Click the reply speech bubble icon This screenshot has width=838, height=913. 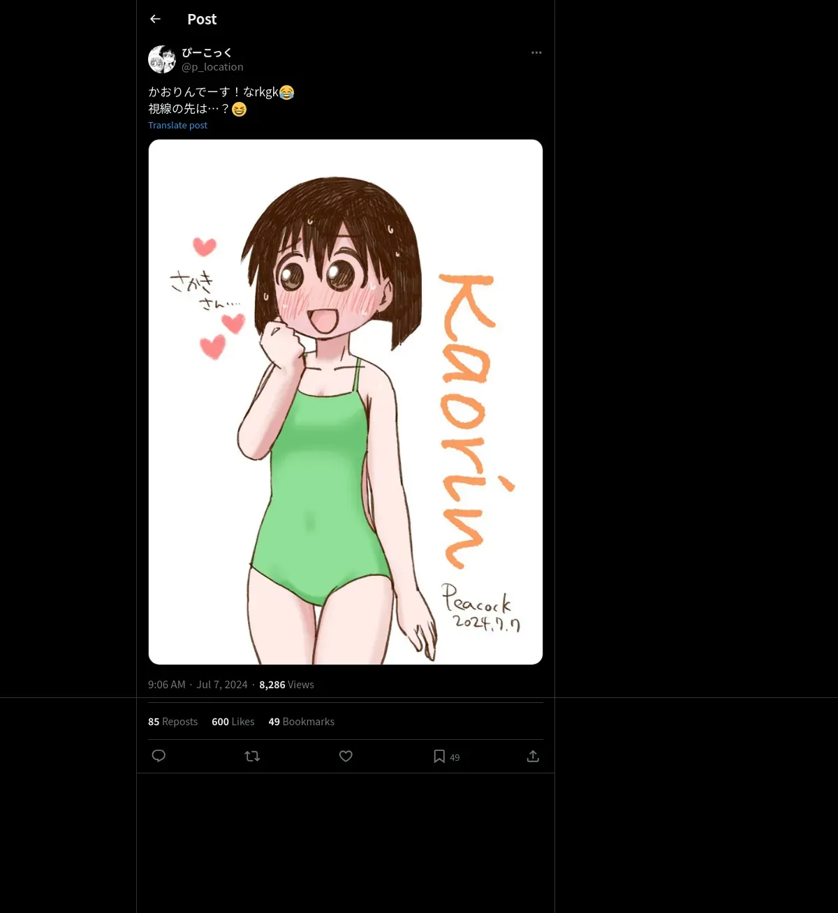point(159,756)
